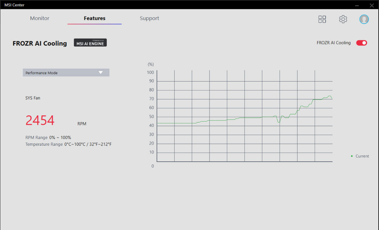Click the RPM Range 0% ~ 100% text
379x230 pixels.
click(x=48, y=138)
